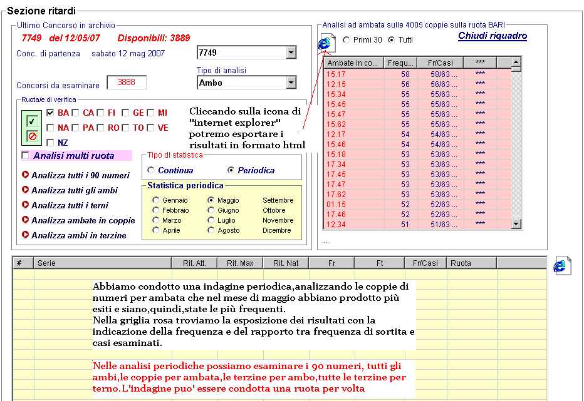Select Periodica statistic type
Viewport: 584px width, 401px height.
(231, 170)
